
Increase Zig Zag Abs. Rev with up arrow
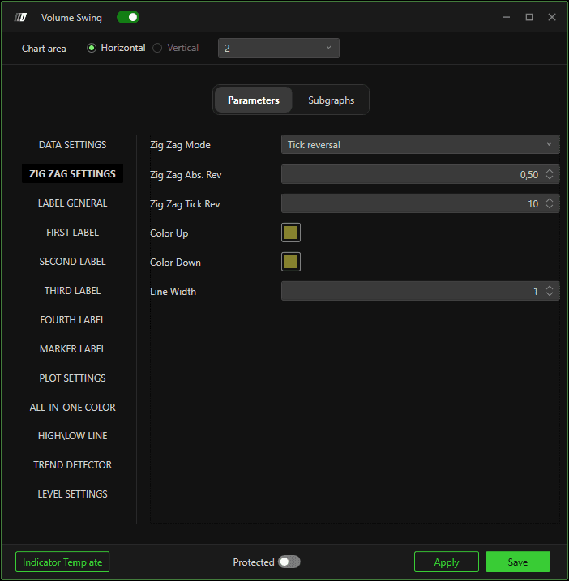pyautogui.click(x=550, y=171)
